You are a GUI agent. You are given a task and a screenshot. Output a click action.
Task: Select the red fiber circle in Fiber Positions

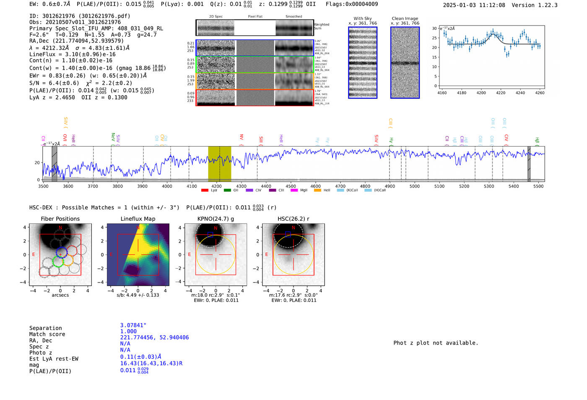pyautogui.click(x=72, y=251)
